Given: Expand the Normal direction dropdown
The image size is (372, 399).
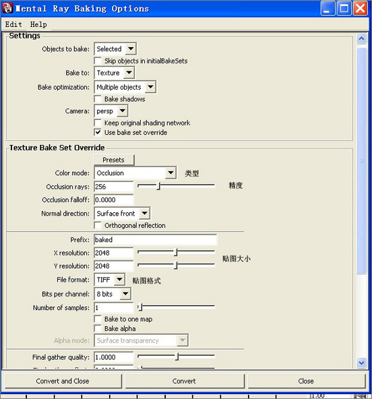Looking at the screenshot, I should point(122,213).
